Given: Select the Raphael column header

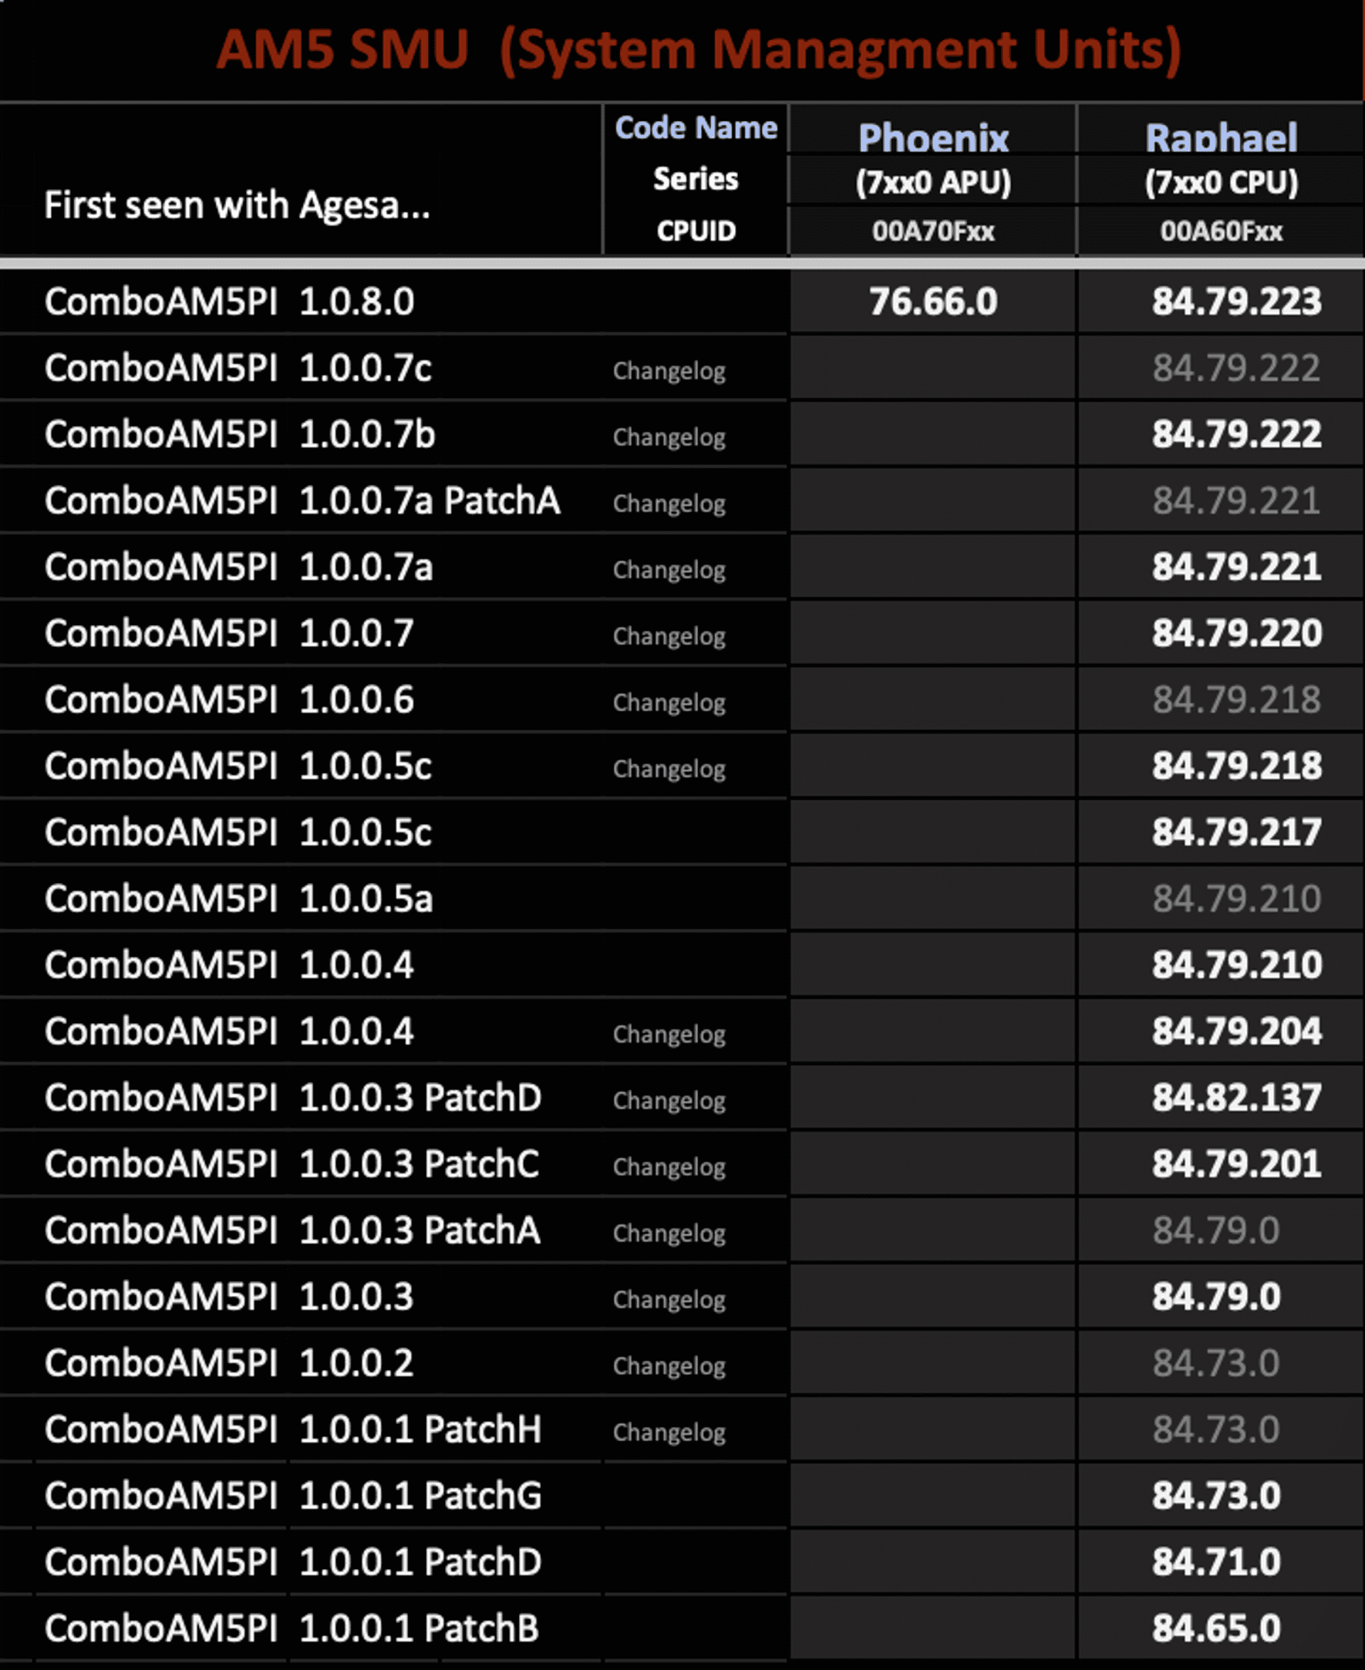Looking at the screenshot, I should pos(1220,139).
